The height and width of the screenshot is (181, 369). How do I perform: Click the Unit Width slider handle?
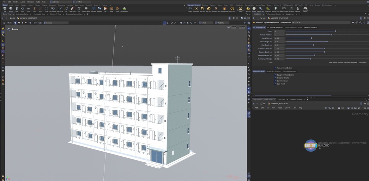coord(312,38)
